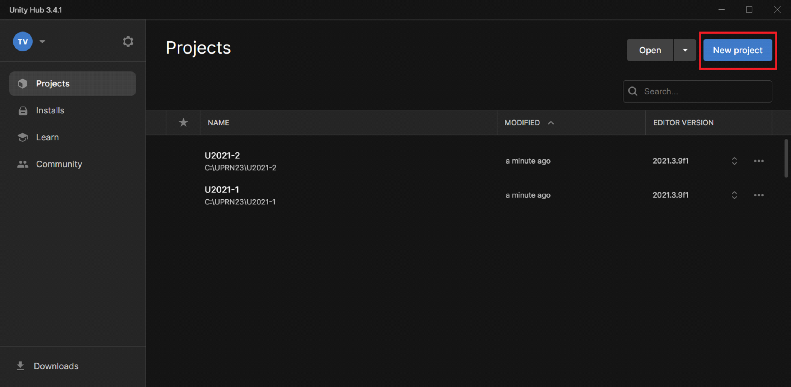
Task: Open Preferences gear icon
Action: [128, 42]
